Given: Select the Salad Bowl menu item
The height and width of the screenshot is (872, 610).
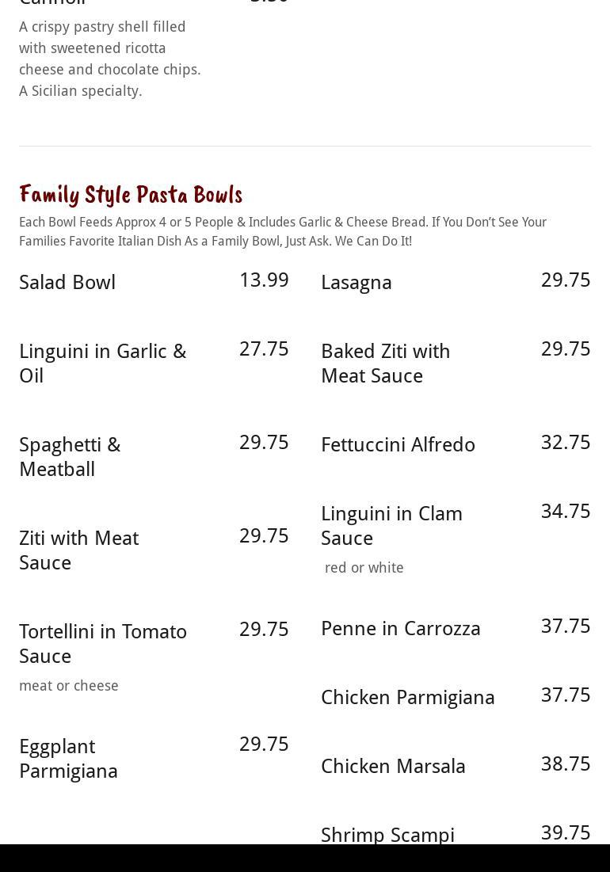Looking at the screenshot, I should [x=67, y=283].
